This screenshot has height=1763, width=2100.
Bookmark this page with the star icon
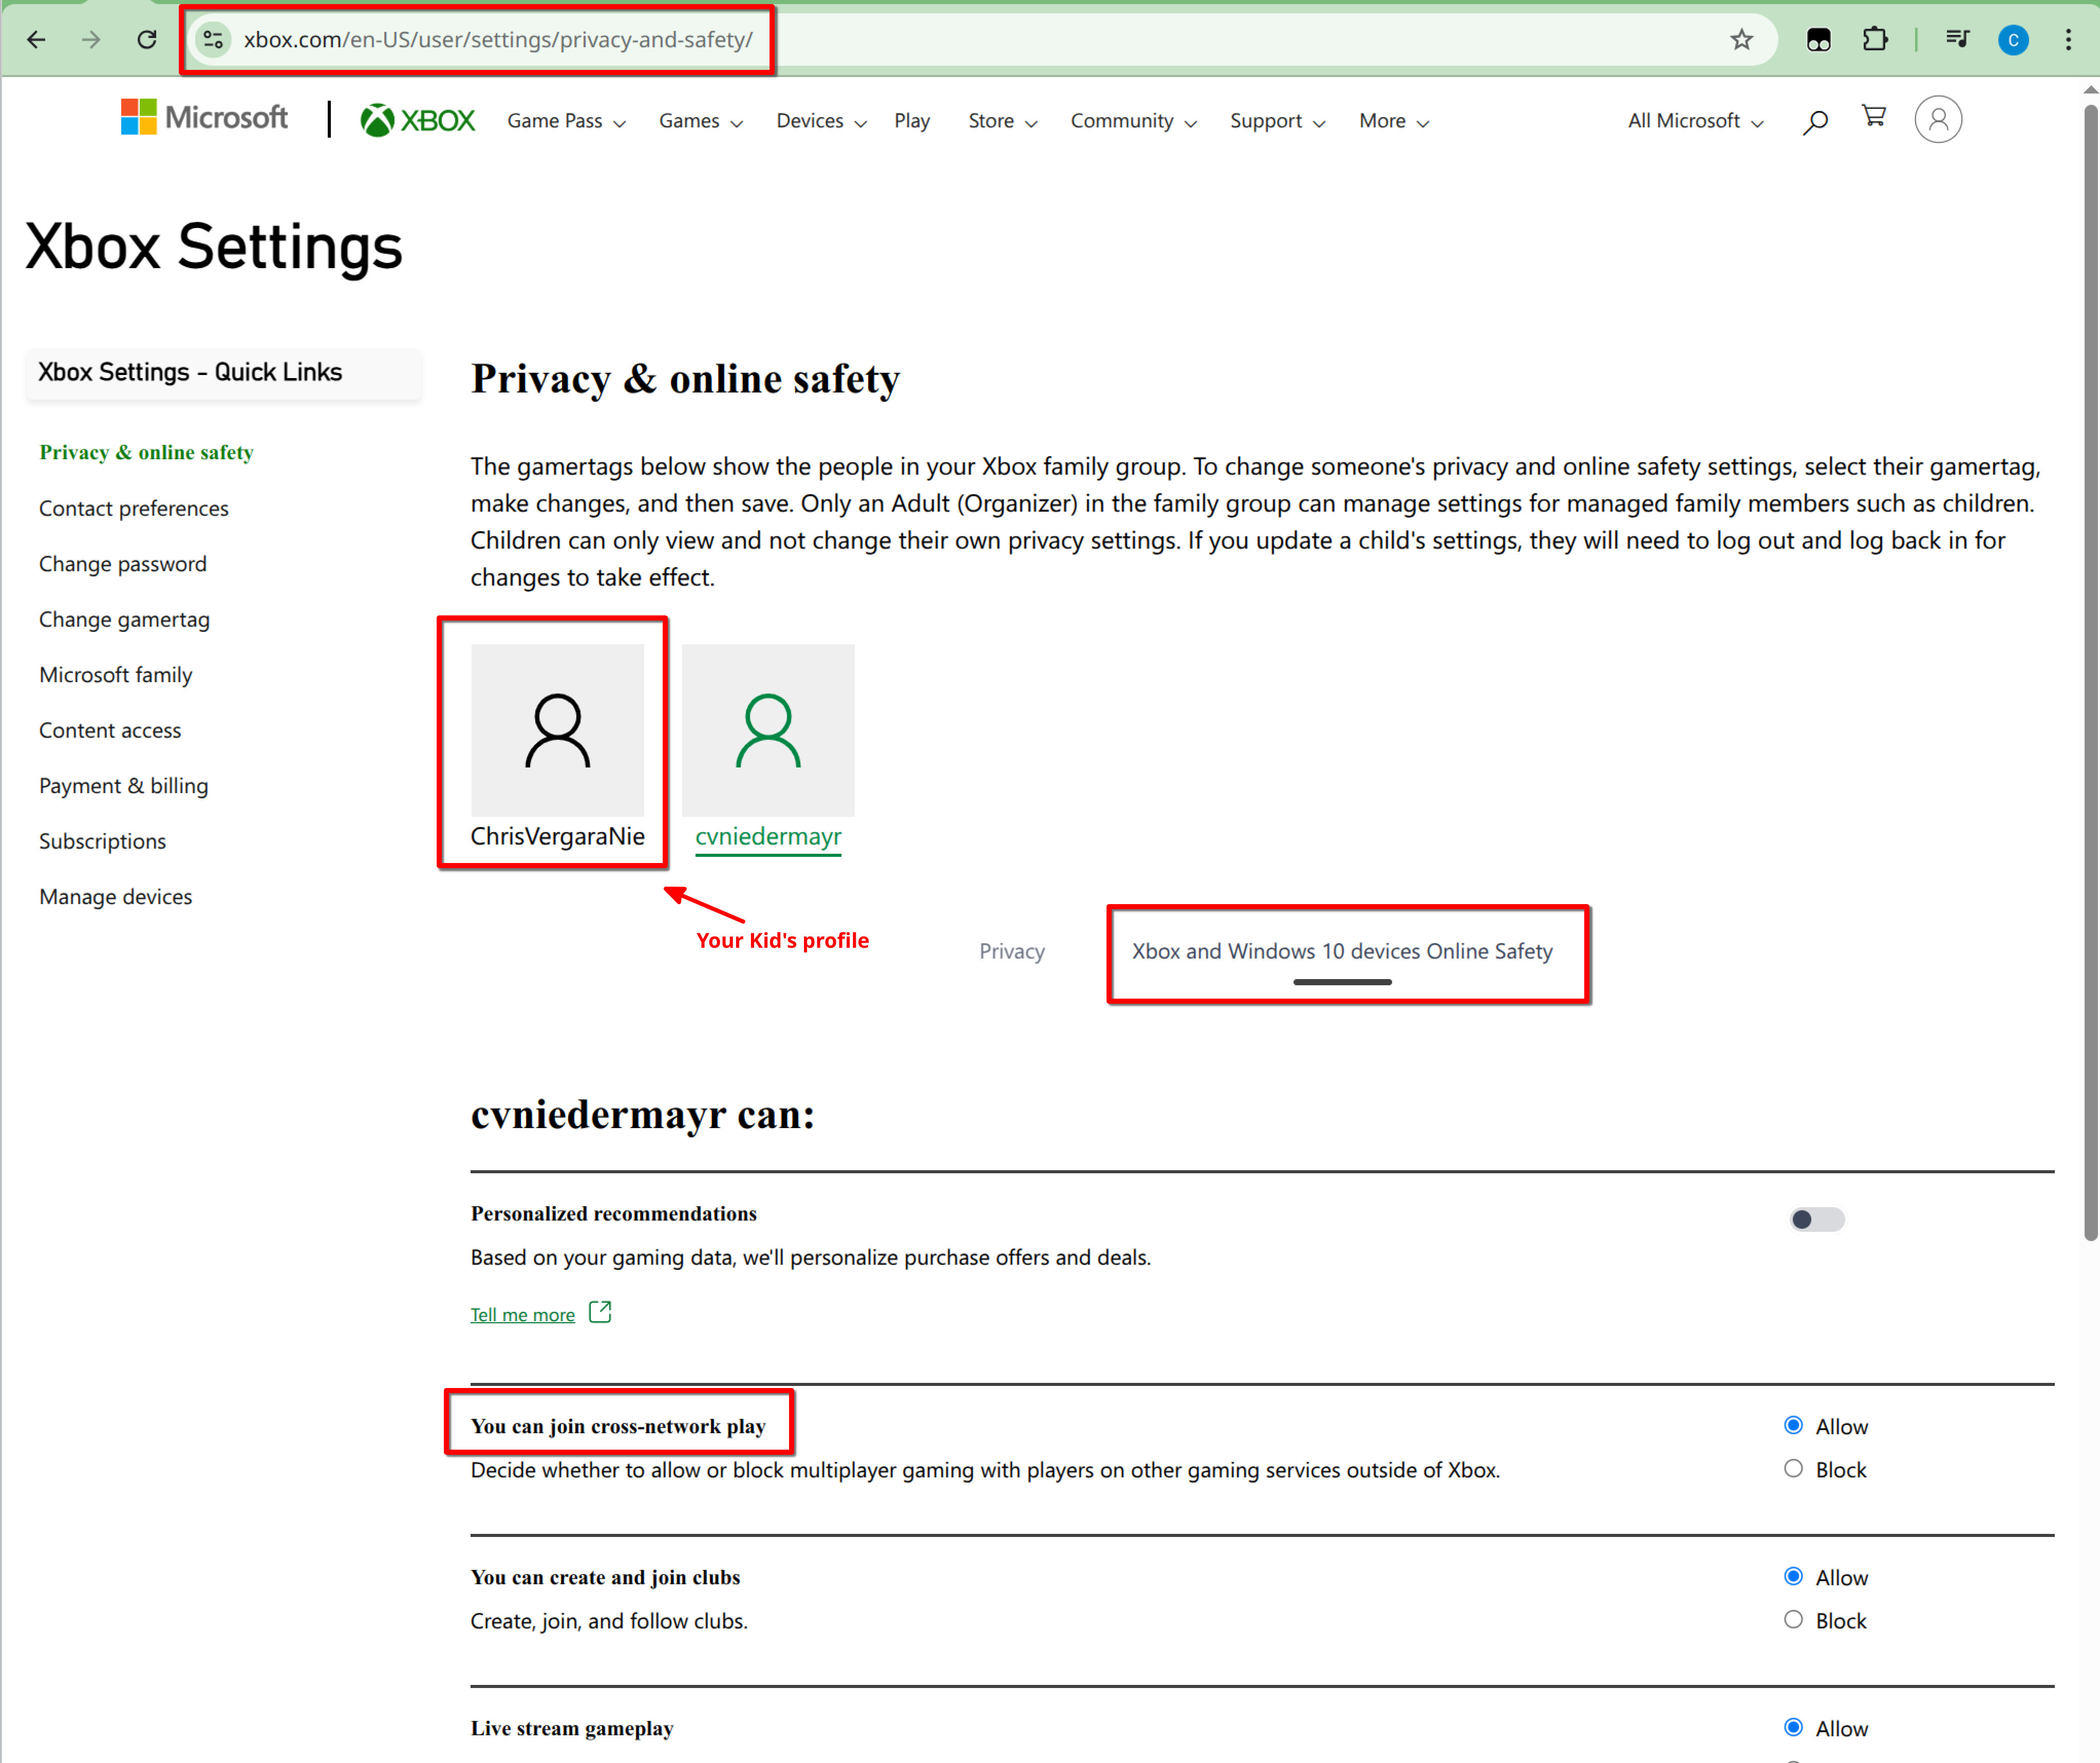click(x=1742, y=40)
